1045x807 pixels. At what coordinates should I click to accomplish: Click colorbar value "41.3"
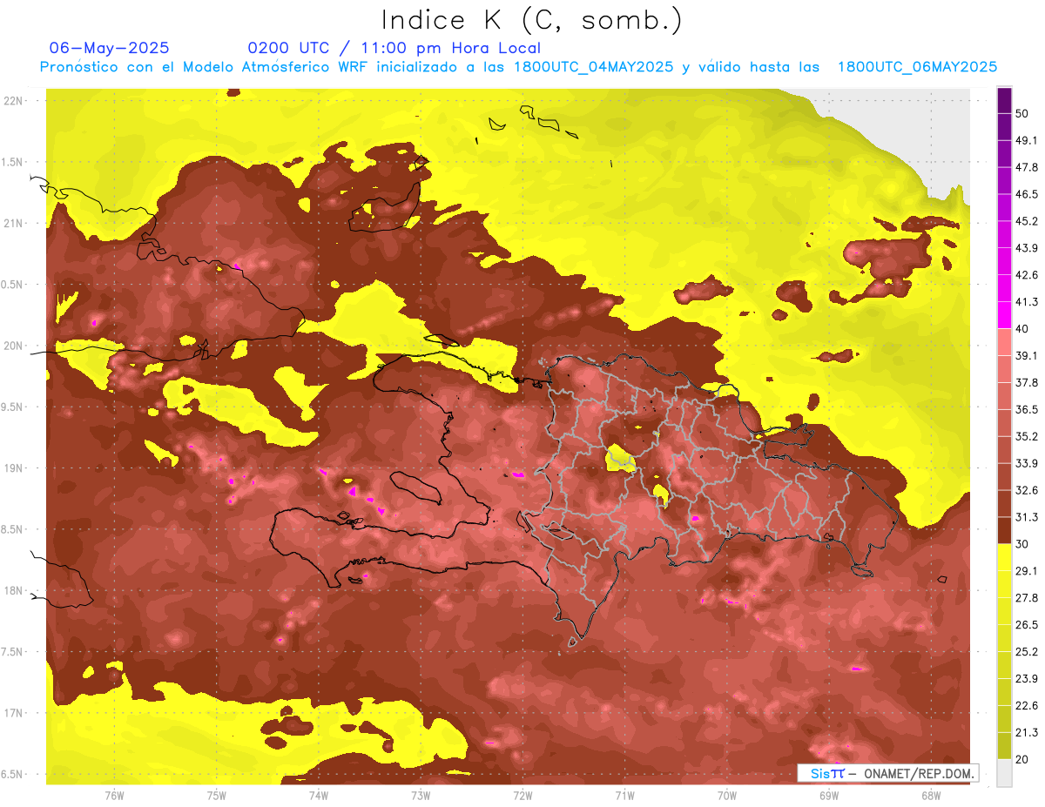pyautogui.click(x=1027, y=302)
